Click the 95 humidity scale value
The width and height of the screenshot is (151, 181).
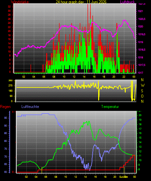[6, 118]
